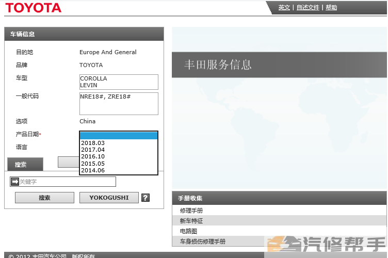Click the © 2012 copyright footer text
Image resolution: width=388 pixels, height=258 pixels.
52,256
